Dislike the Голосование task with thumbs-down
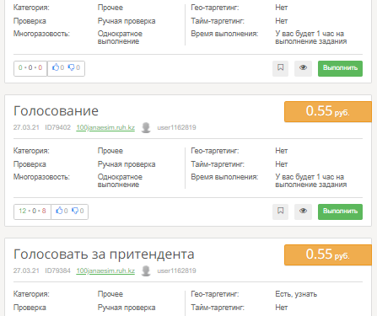Viewport: 377px width, 316px height. 75,211
